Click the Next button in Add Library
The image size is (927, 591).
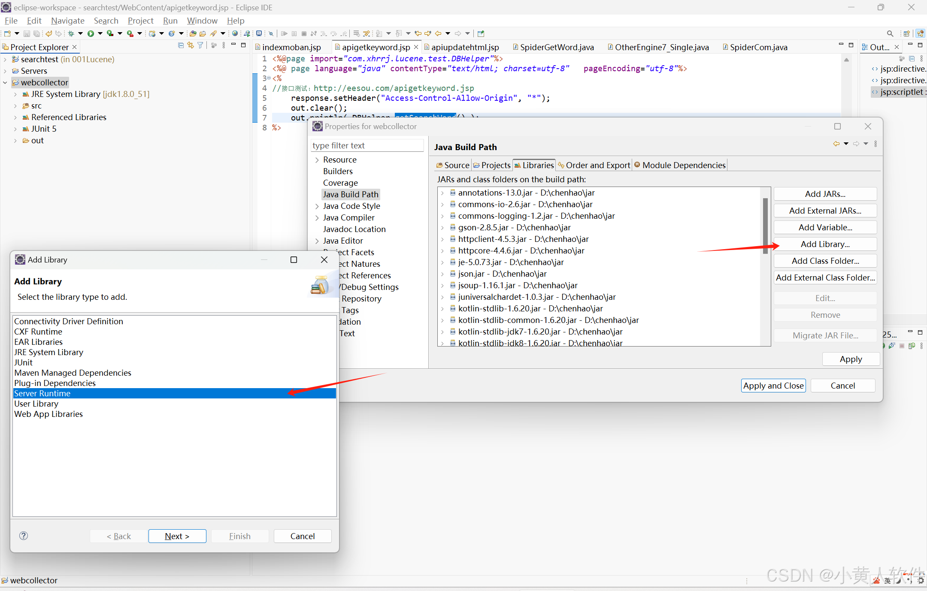click(177, 536)
